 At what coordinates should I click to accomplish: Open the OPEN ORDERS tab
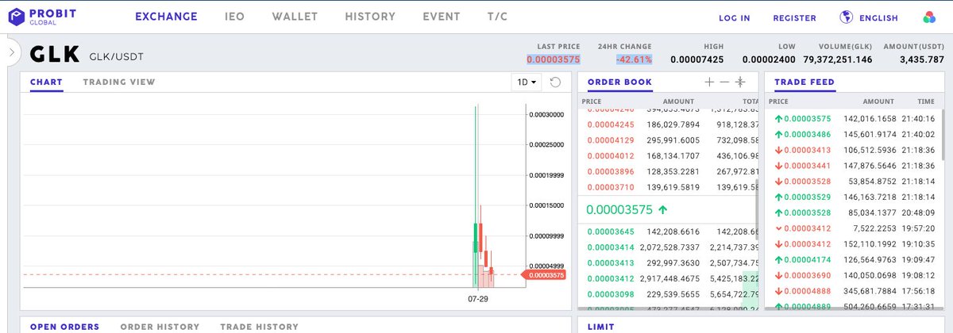(x=64, y=327)
